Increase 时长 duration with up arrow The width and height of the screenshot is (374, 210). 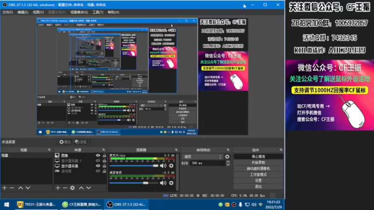[228, 161]
